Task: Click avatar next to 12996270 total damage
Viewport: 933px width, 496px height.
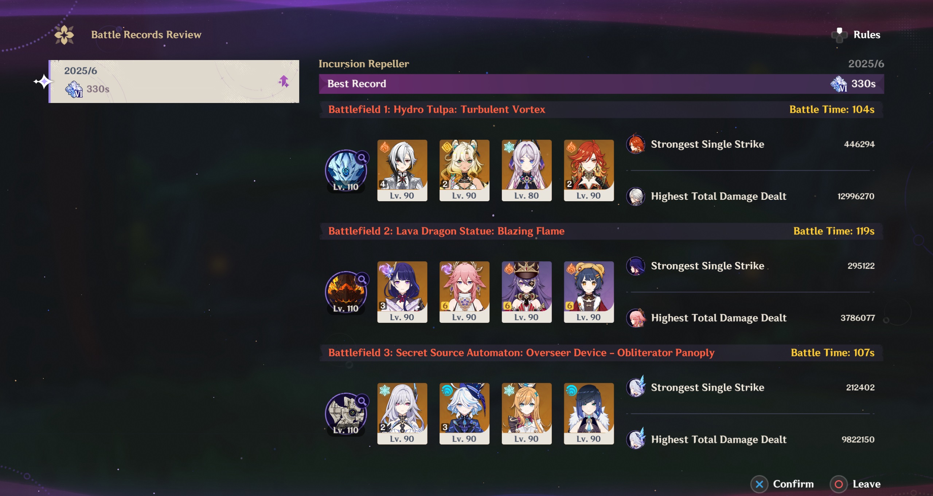Action: click(636, 196)
